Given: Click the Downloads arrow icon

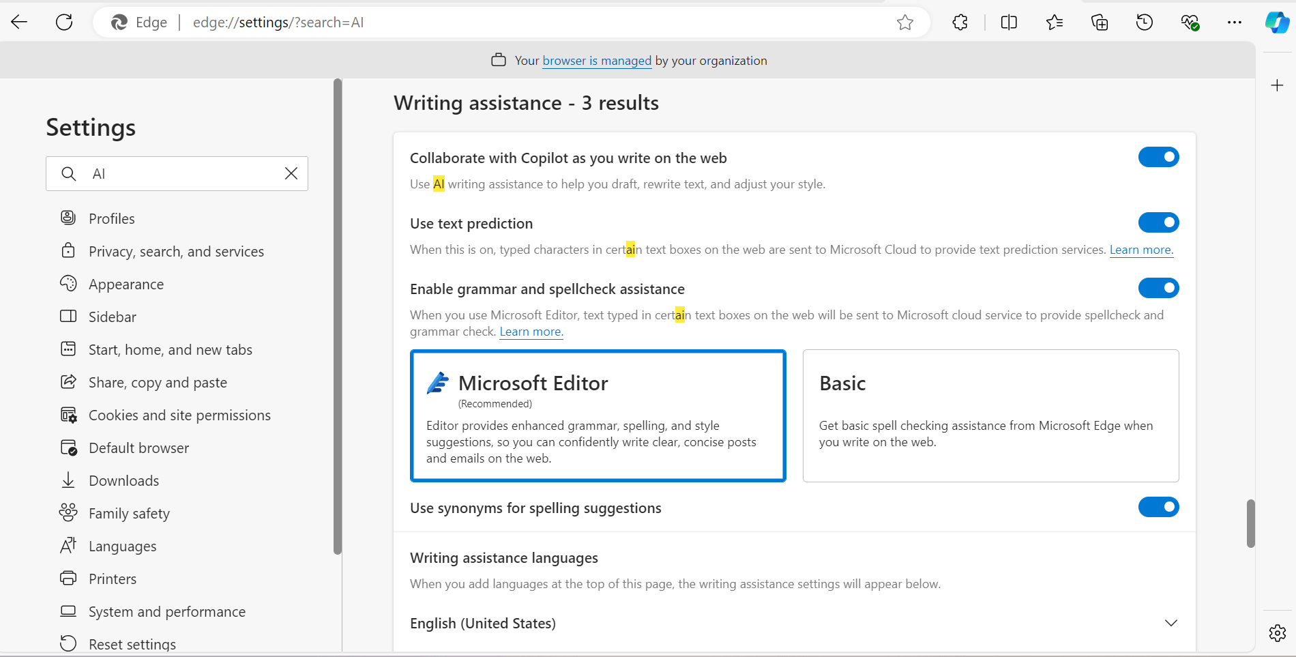Looking at the screenshot, I should coord(68,480).
